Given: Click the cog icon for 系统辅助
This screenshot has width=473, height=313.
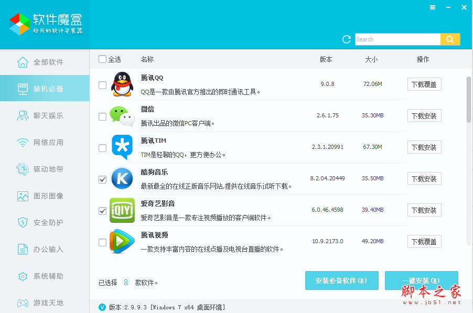Looking at the screenshot, I should click(23, 276).
